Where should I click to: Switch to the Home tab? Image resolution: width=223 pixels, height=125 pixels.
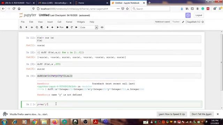(92, 3)
